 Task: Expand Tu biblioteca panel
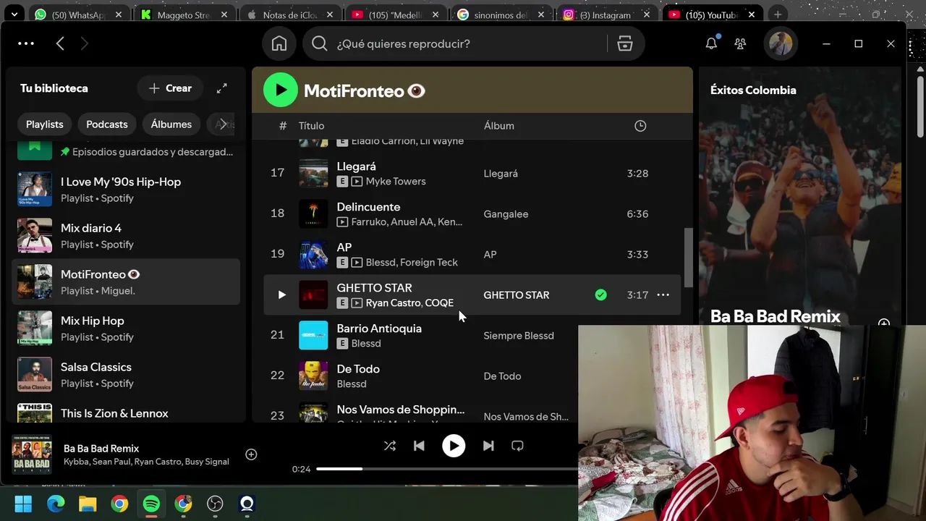(x=222, y=88)
